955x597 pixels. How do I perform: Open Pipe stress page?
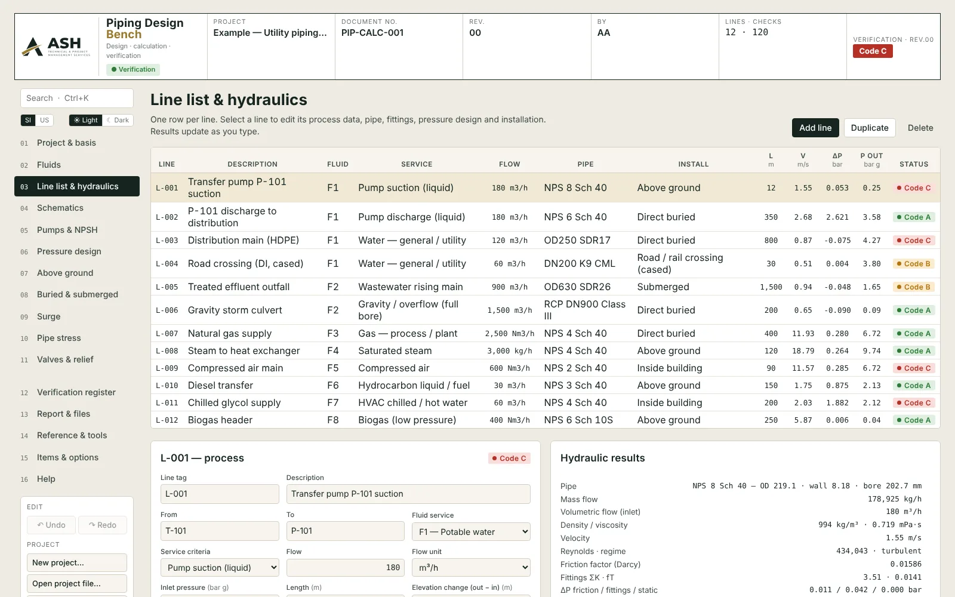pos(77,338)
